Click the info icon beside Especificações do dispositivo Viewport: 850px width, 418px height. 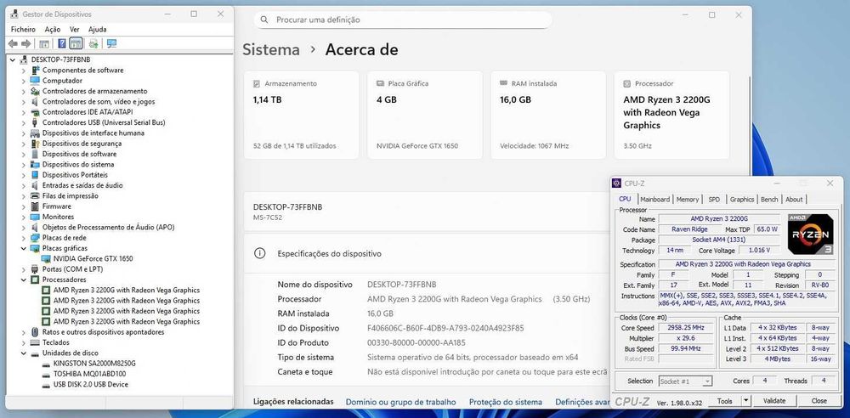(259, 253)
